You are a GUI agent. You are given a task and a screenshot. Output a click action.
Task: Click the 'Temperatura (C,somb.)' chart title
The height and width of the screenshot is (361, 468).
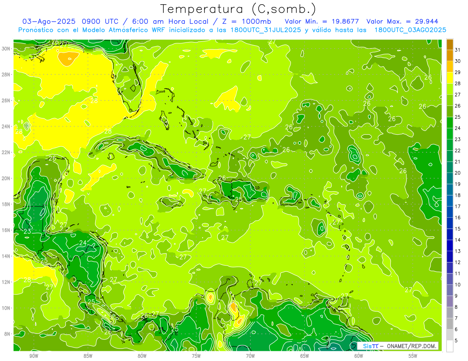pyautogui.click(x=238, y=9)
